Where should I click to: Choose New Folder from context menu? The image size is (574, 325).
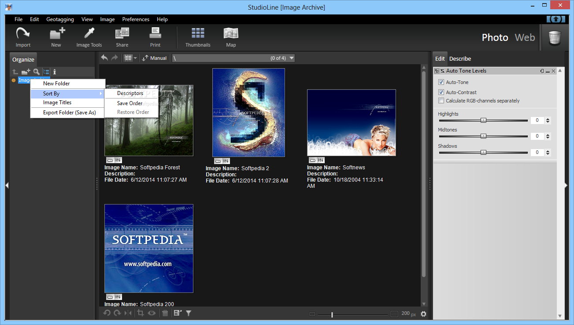click(68, 84)
